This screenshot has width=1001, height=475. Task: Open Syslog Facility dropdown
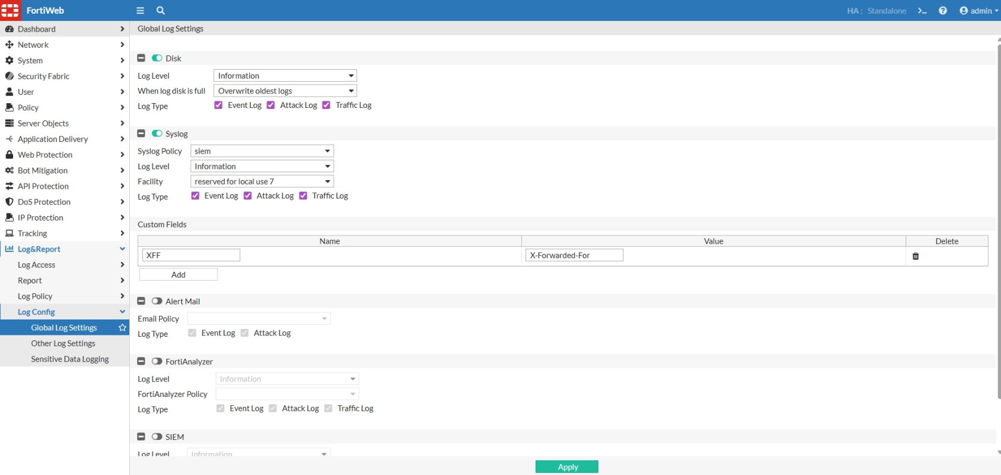tap(262, 181)
